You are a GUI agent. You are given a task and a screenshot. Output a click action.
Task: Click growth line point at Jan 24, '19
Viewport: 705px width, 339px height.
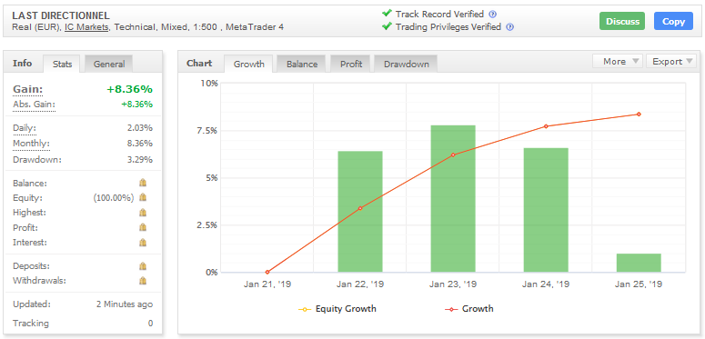[546, 126]
